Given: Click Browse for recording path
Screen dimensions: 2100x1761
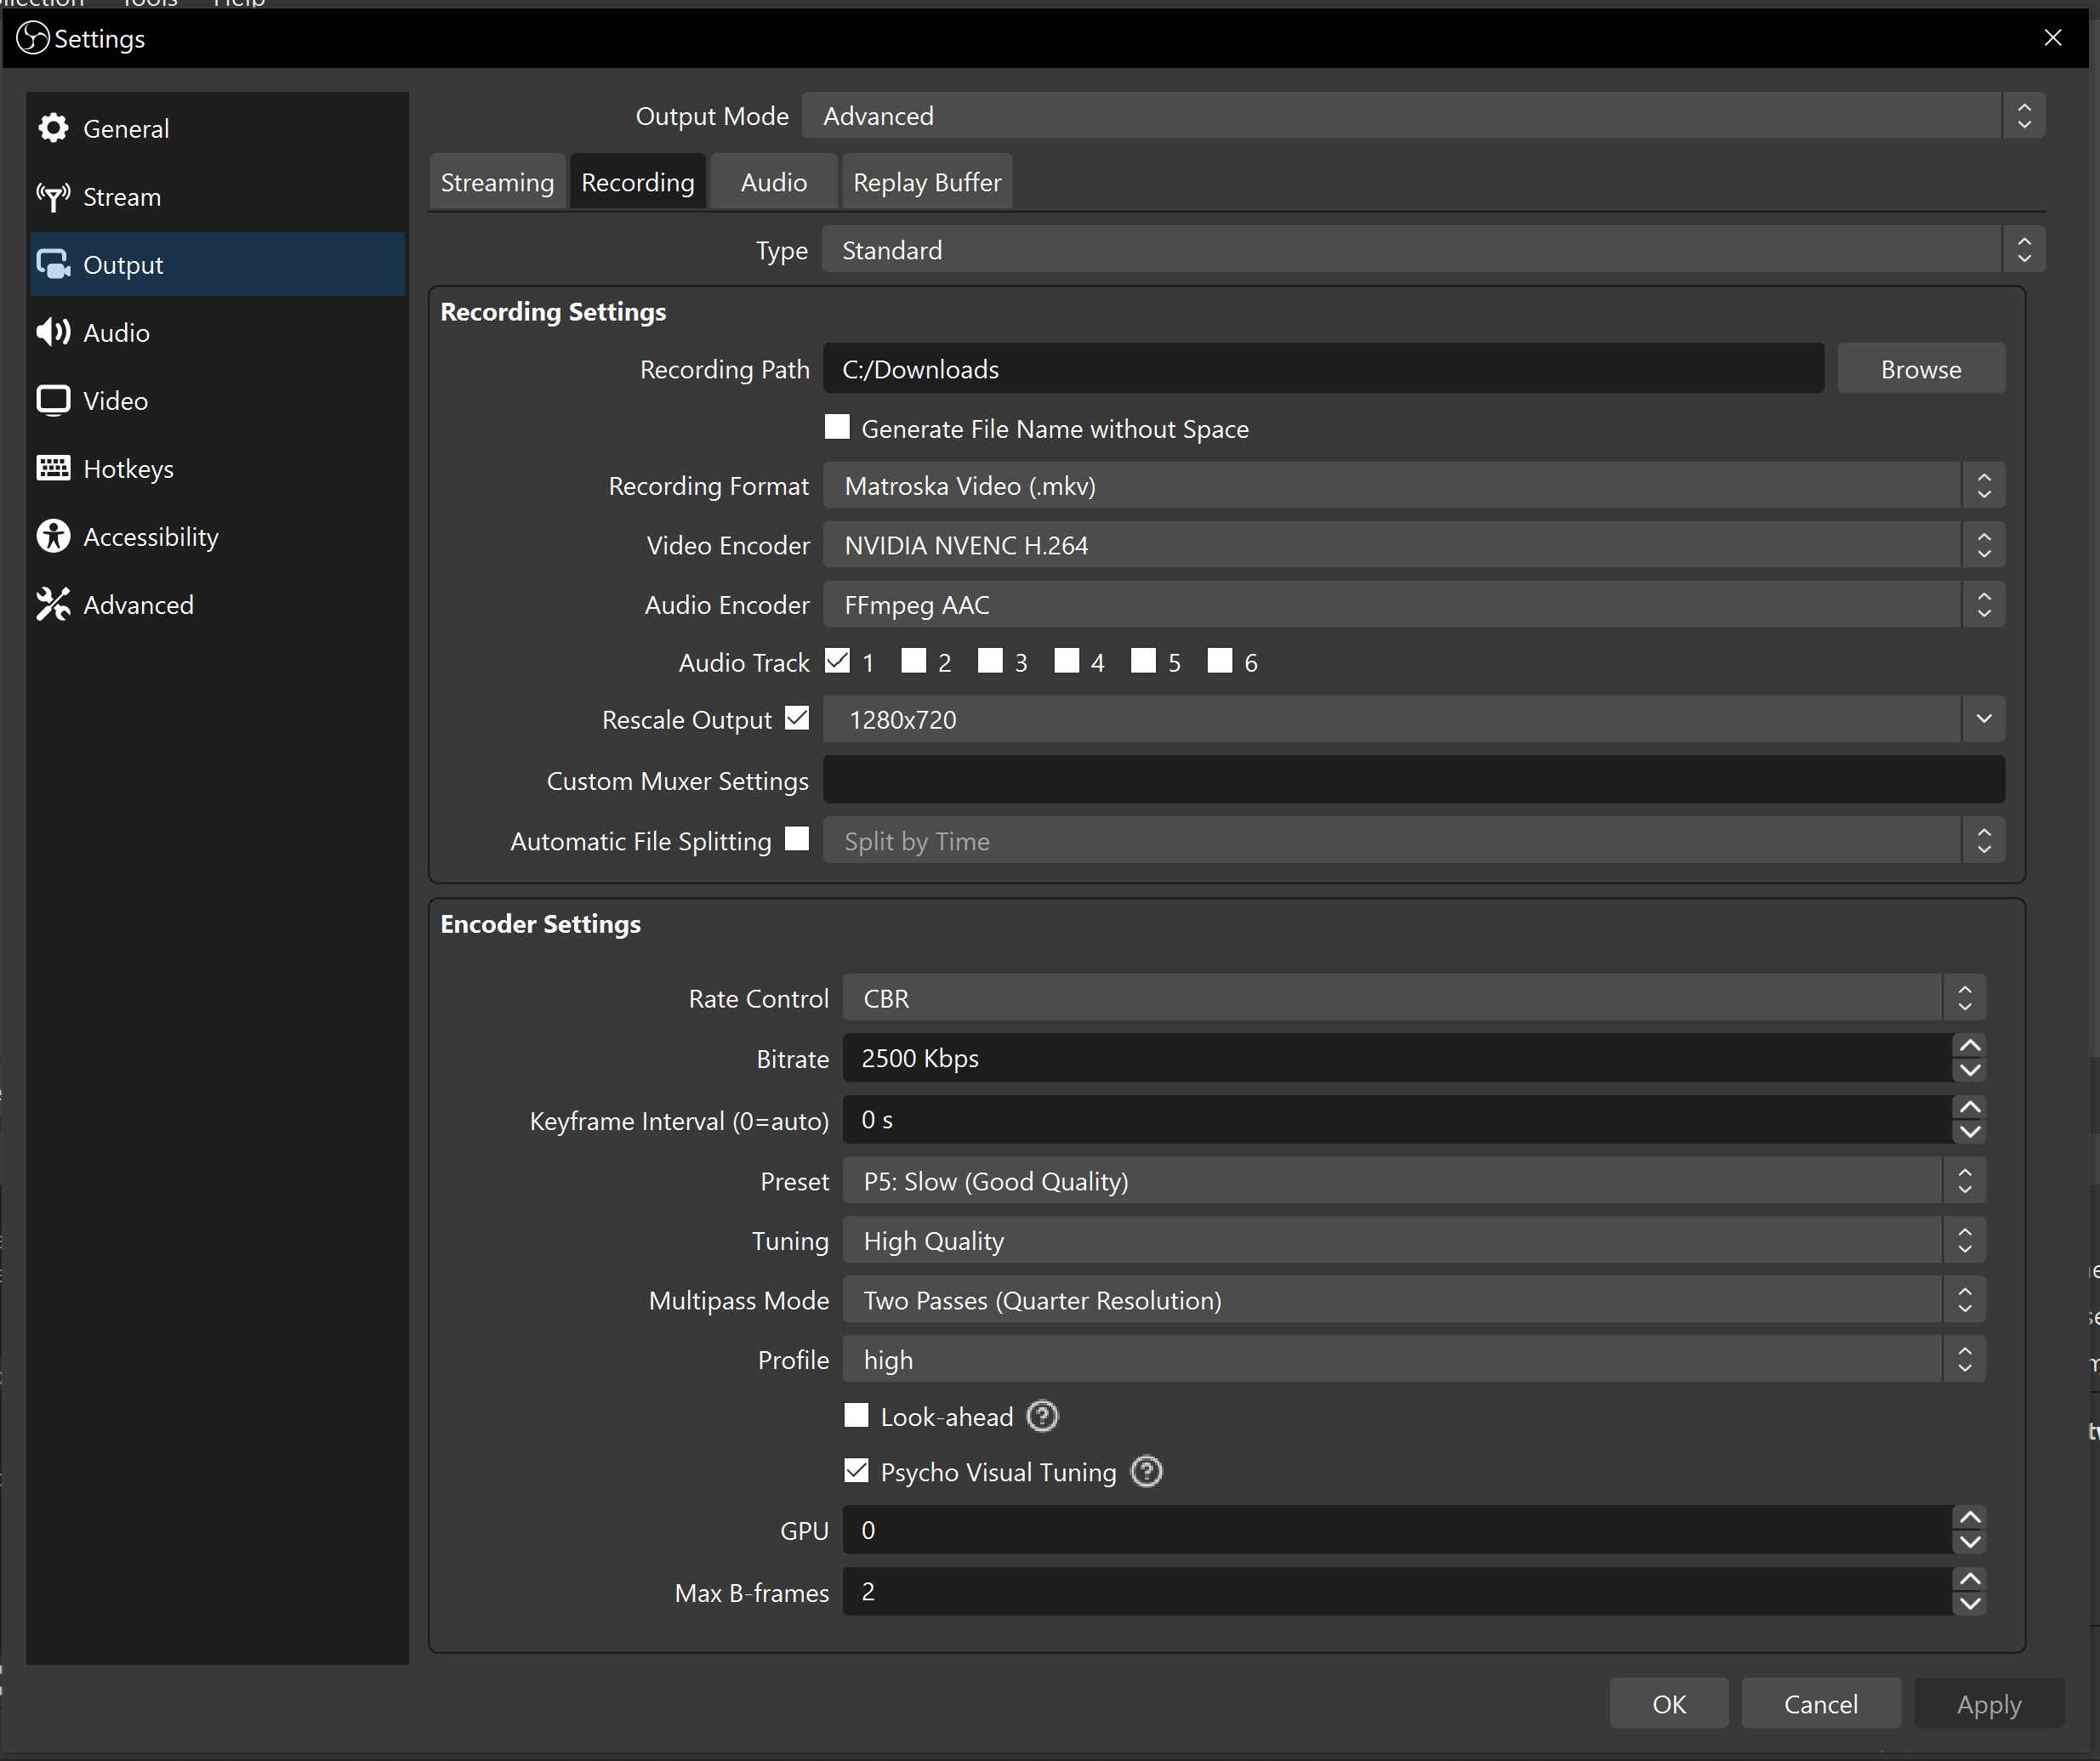Looking at the screenshot, I should tap(1921, 369).
